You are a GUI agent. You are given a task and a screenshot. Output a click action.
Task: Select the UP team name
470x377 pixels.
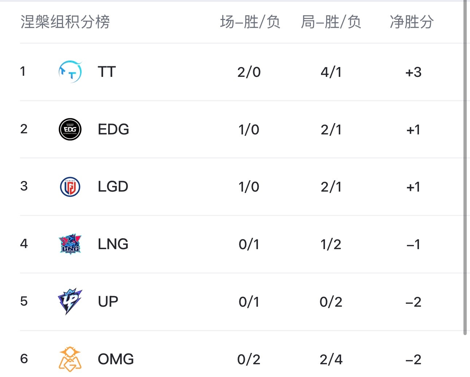click(x=108, y=302)
